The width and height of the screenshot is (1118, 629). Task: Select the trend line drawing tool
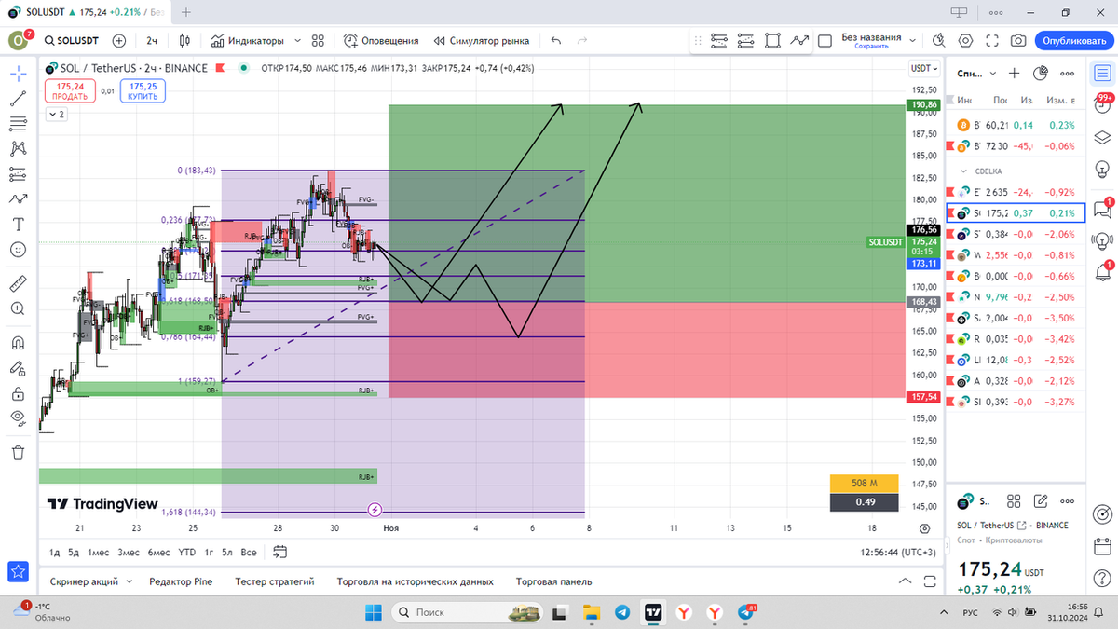pos(18,98)
